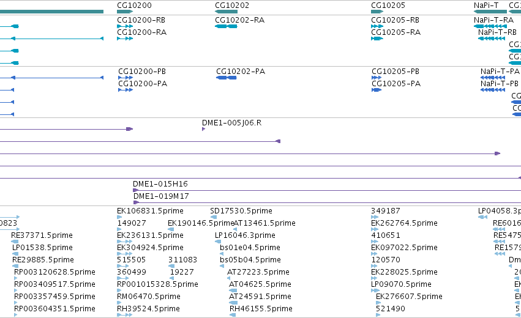Select the RP003357459.5prime EST label
The width and height of the screenshot is (521, 318).
[54, 297]
